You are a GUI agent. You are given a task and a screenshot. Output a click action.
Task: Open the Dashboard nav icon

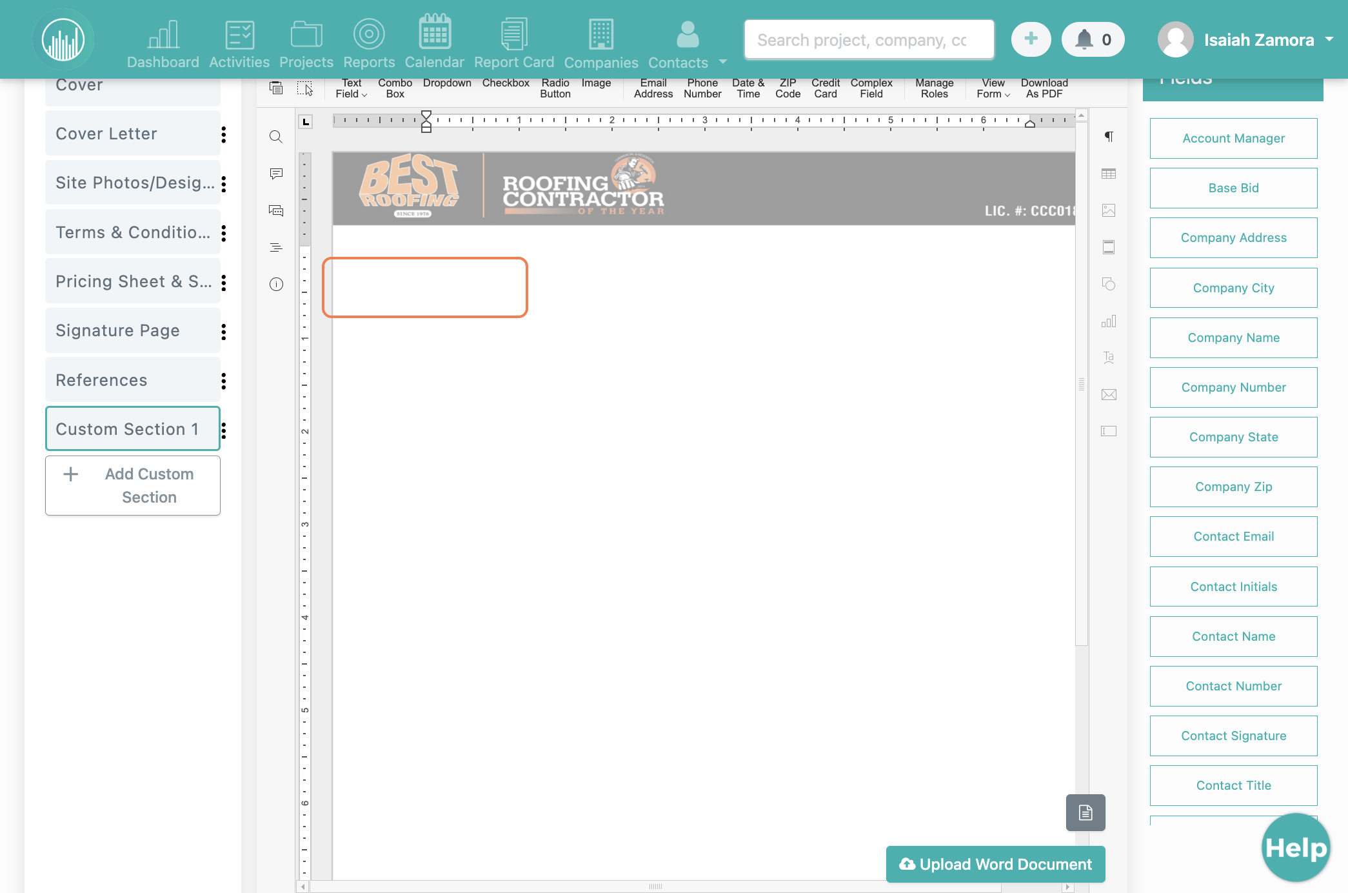[x=163, y=43]
